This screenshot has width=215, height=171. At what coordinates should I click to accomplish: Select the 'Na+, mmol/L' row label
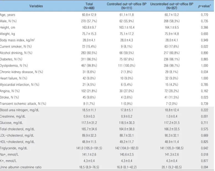pyautogui.click(x=9, y=155)
